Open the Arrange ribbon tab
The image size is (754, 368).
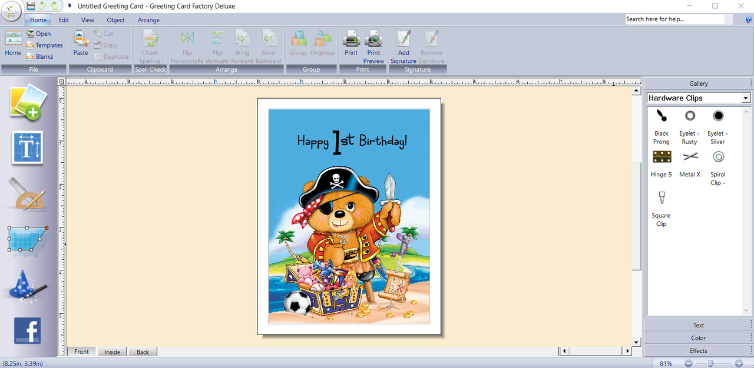click(x=148, y=20)
